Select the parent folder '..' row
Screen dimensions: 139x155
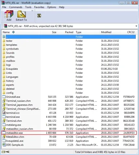coord(69,37)
